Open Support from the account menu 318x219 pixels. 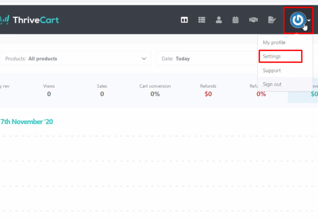(x=272, y=71)
